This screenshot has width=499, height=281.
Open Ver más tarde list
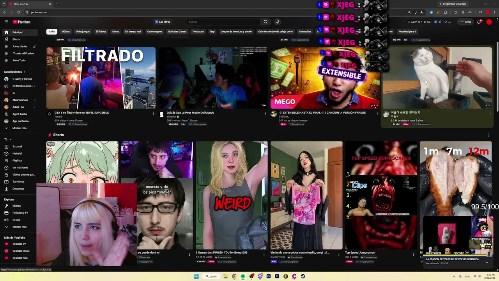21,167
